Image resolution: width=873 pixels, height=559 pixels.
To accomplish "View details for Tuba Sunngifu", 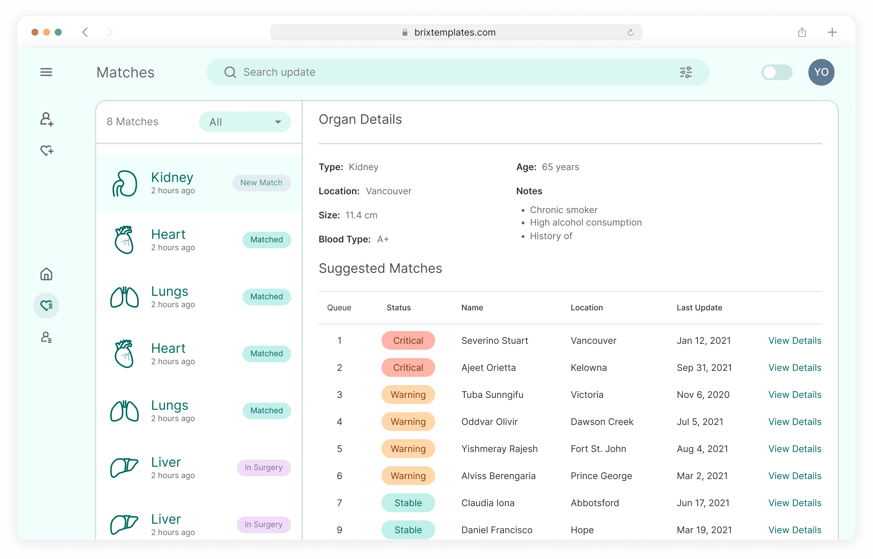I will pyautogui.click(x=794, y=395).
